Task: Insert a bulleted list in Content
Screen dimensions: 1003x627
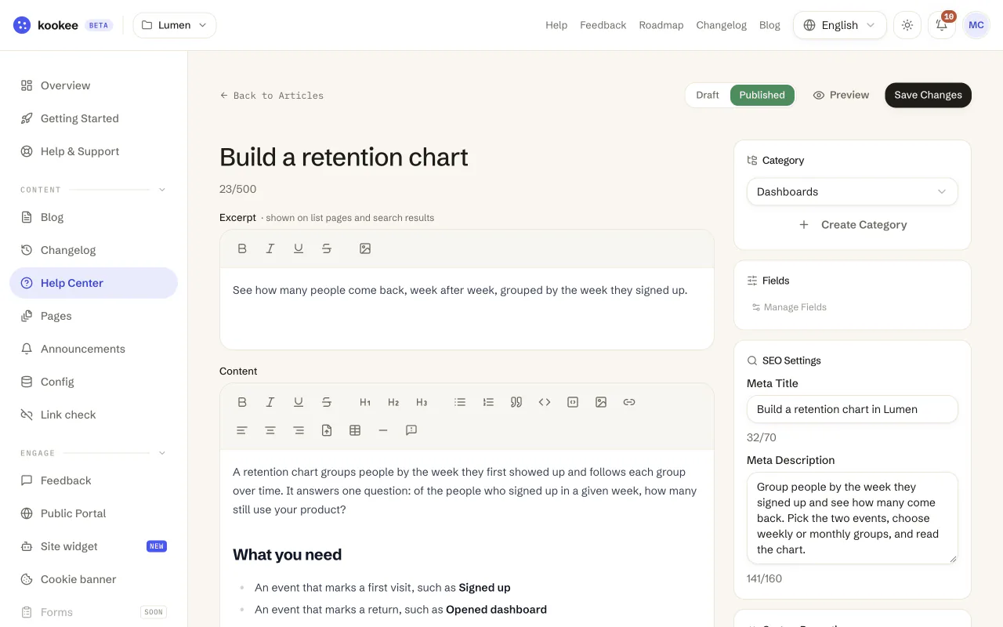Action: point(460,402)
